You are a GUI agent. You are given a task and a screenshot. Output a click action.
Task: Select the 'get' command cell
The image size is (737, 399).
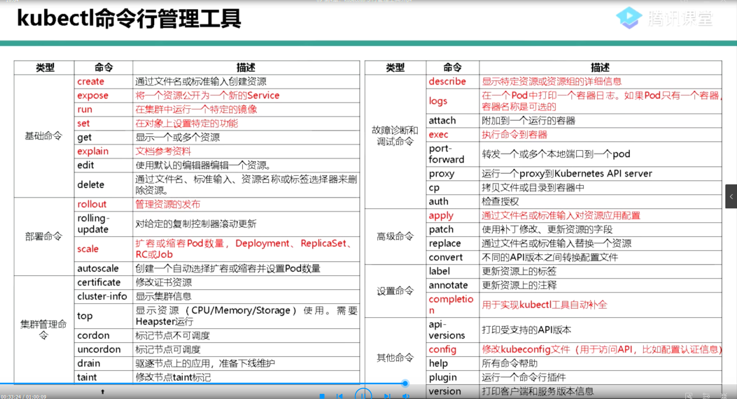point(103,137)
